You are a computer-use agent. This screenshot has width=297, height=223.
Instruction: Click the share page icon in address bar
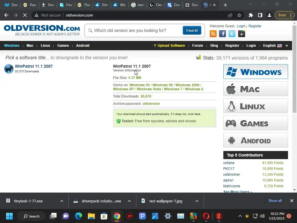tap(230, 15)
